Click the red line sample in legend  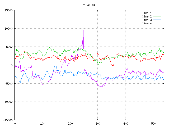tap(157, 13)
